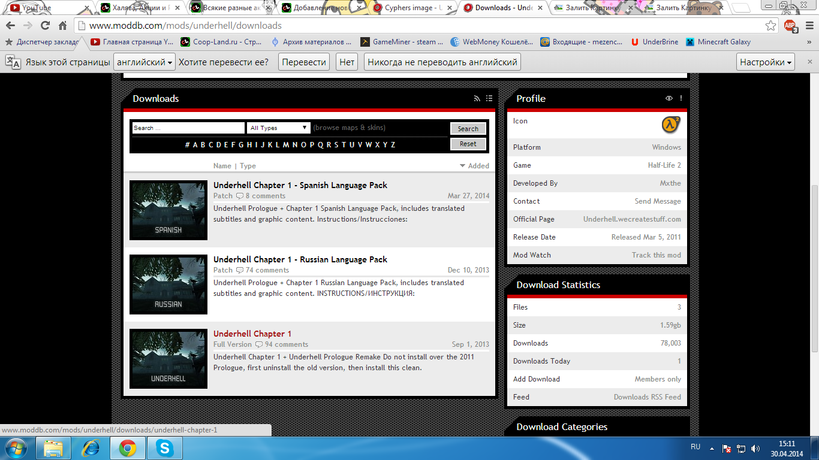Viewport: 819px width, 460px height.
Task: Filter downloads by letter Z
Action: click(393, 144)
